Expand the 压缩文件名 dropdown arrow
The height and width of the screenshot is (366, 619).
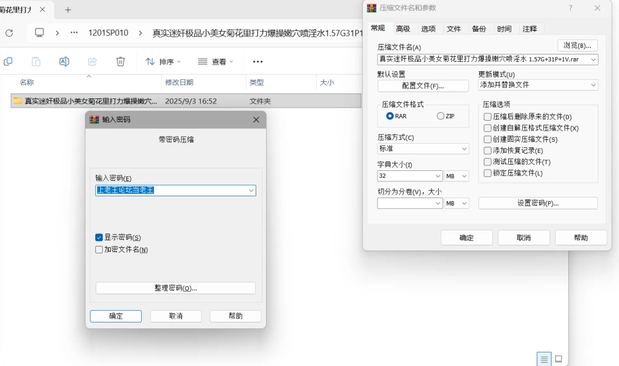pyautogui.click(x=593, y=59)
